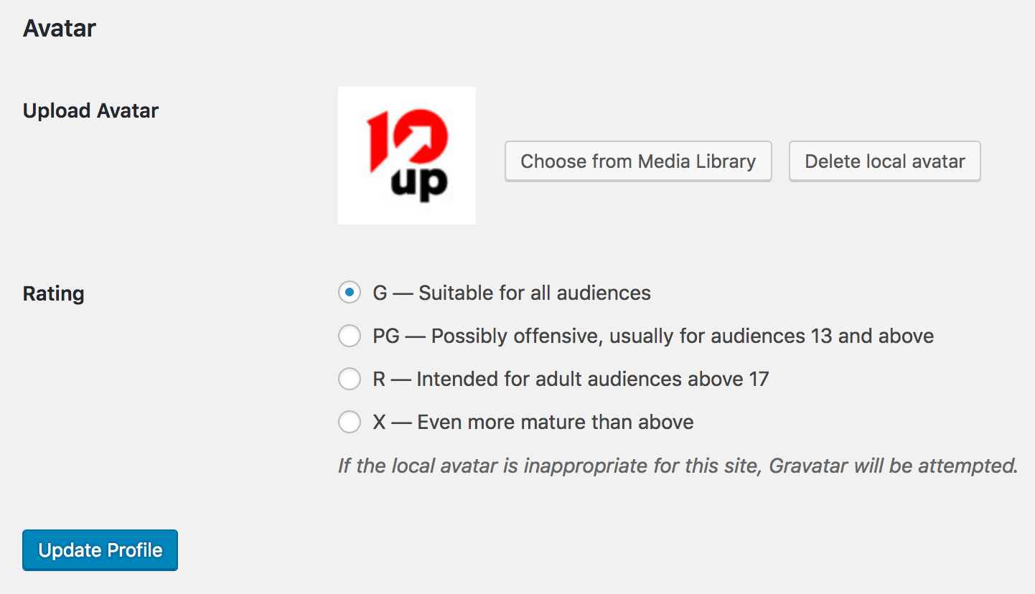Click the Rating field label
This screenshot has width=1035, height=594.
tap(54, 293)
